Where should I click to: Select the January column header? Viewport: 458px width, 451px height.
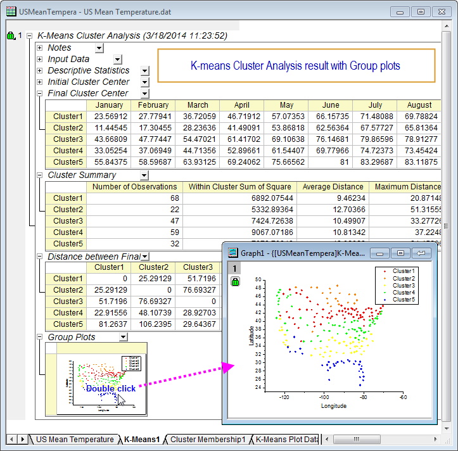click(x=109, y=105)
